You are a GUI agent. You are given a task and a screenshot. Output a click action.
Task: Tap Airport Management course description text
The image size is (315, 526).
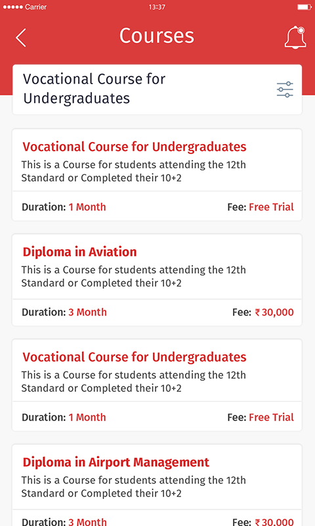pos(134,487)
